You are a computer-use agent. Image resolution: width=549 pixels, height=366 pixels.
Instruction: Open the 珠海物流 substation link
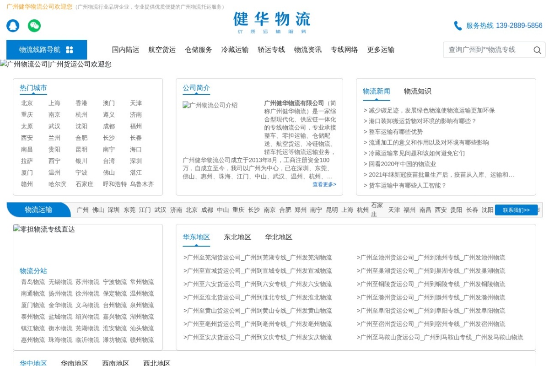click(x=60, y=340)
